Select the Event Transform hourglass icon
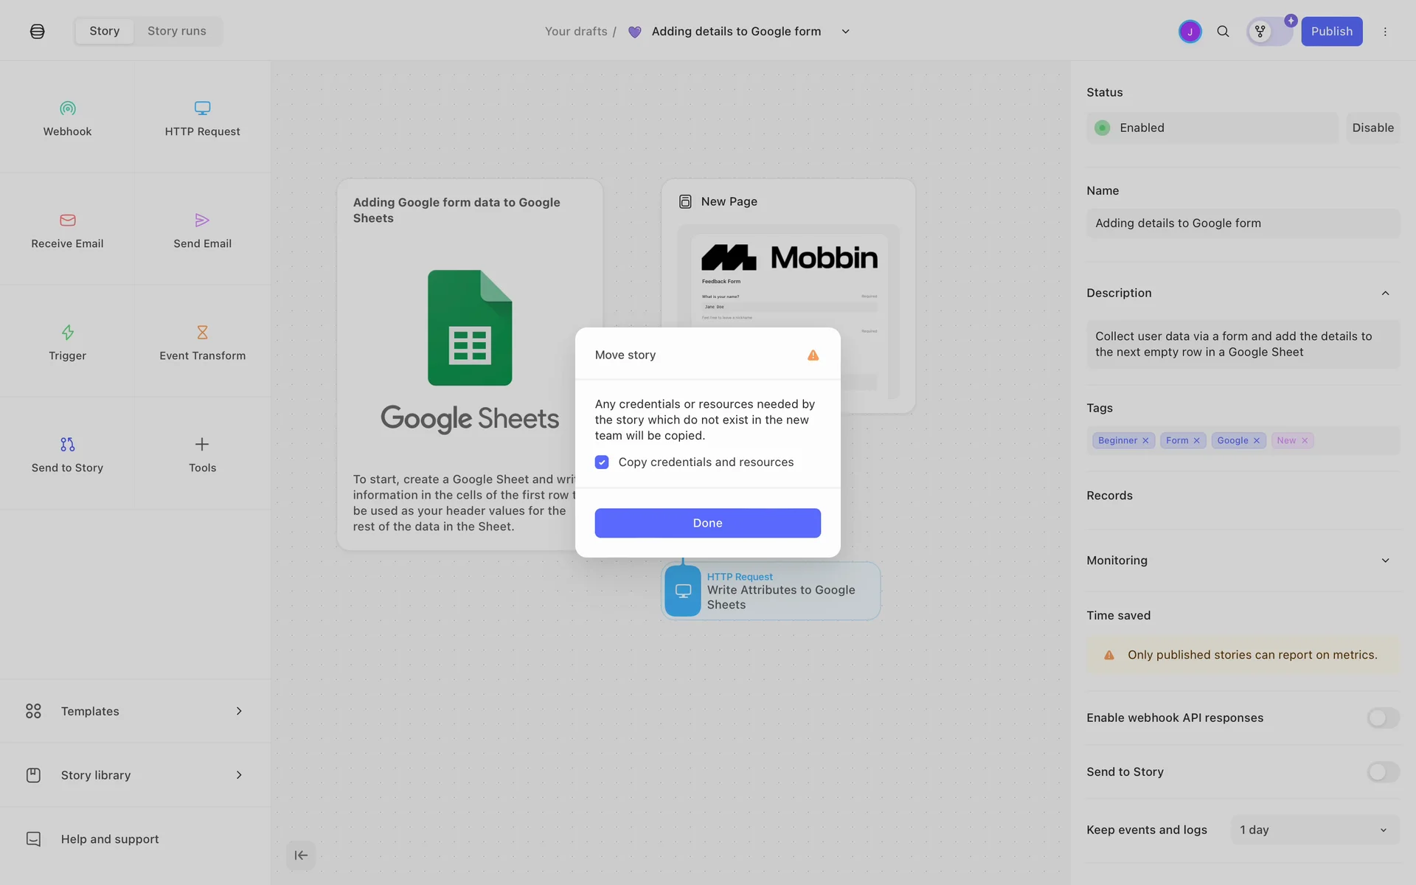The image size is (1416, 885). 202,333
